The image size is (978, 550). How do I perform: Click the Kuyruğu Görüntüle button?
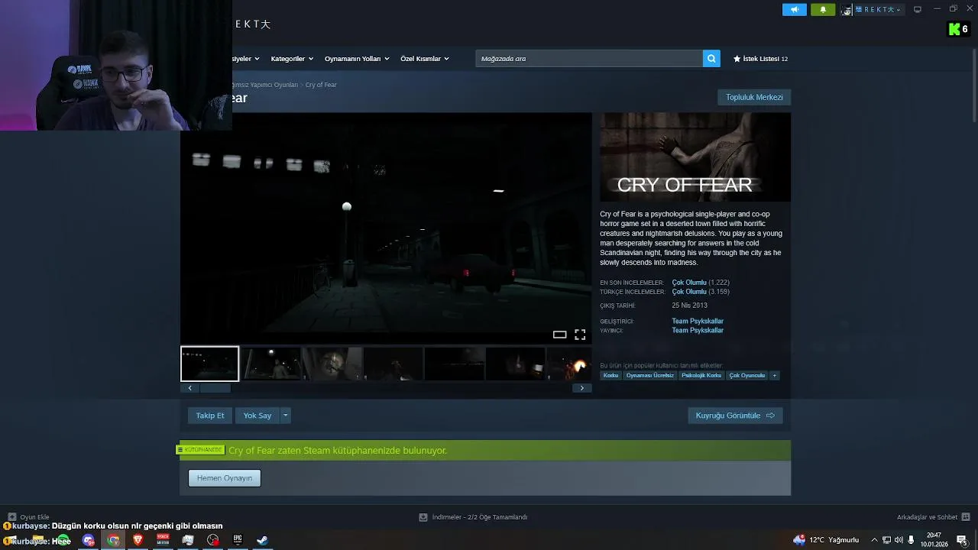click(735, 416)
